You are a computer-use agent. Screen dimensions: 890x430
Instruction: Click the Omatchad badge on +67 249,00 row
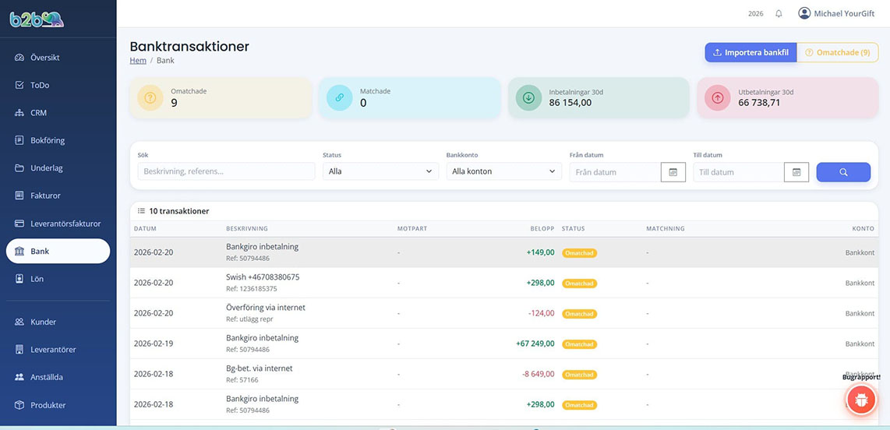point(580,344)
